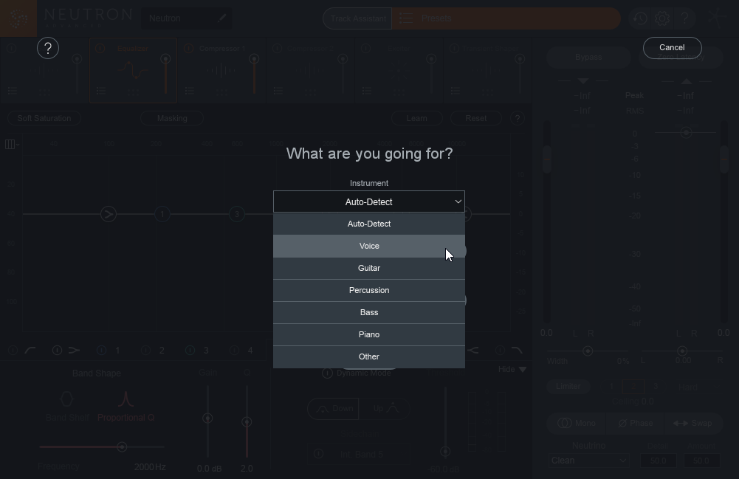Choose Other from the instrument list

coord(369,356)
